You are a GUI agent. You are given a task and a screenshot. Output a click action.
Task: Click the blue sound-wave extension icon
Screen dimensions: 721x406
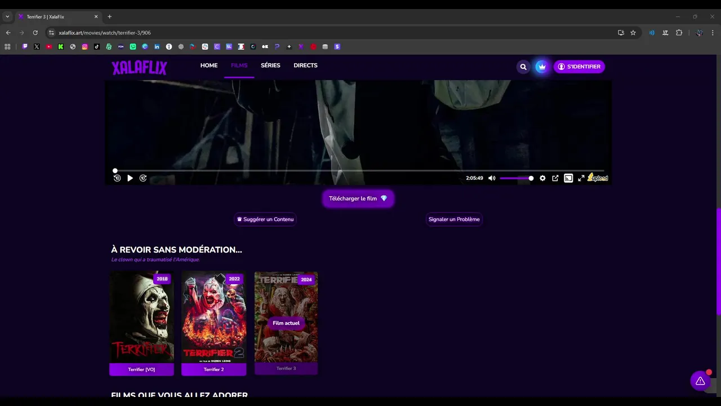(x=652, y=33)
